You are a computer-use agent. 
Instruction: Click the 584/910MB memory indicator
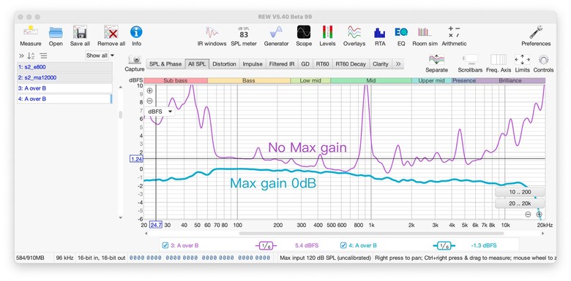[x=30, y=258]
